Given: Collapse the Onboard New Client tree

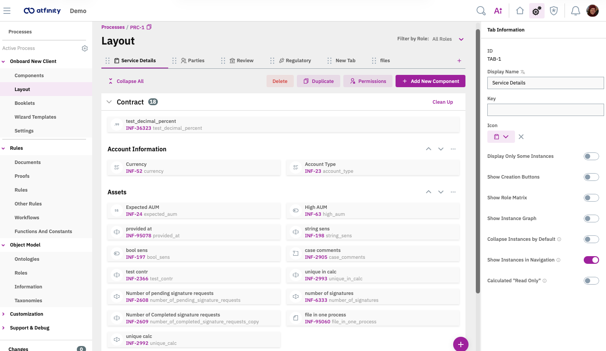Looking at the screenshot, I should click(3, 61).
